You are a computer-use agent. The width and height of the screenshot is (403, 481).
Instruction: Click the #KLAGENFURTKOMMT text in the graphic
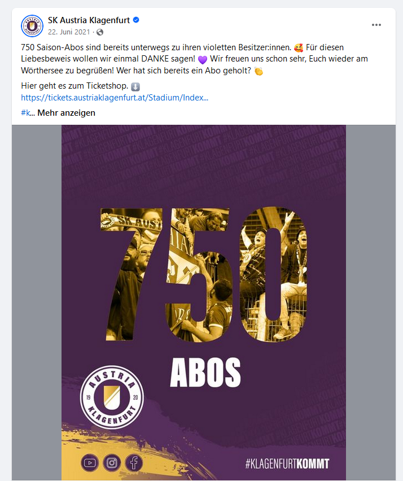tap(287, 463)
